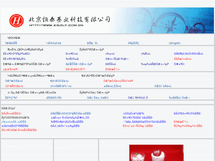Open the red link starting with 'CD'
This screenshot has width=215, height=161.
(14, 86)
